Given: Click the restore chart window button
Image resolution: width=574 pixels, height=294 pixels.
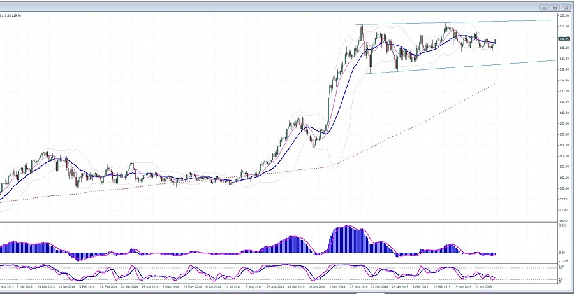Looking at the screenshot, I should point(554,8).
